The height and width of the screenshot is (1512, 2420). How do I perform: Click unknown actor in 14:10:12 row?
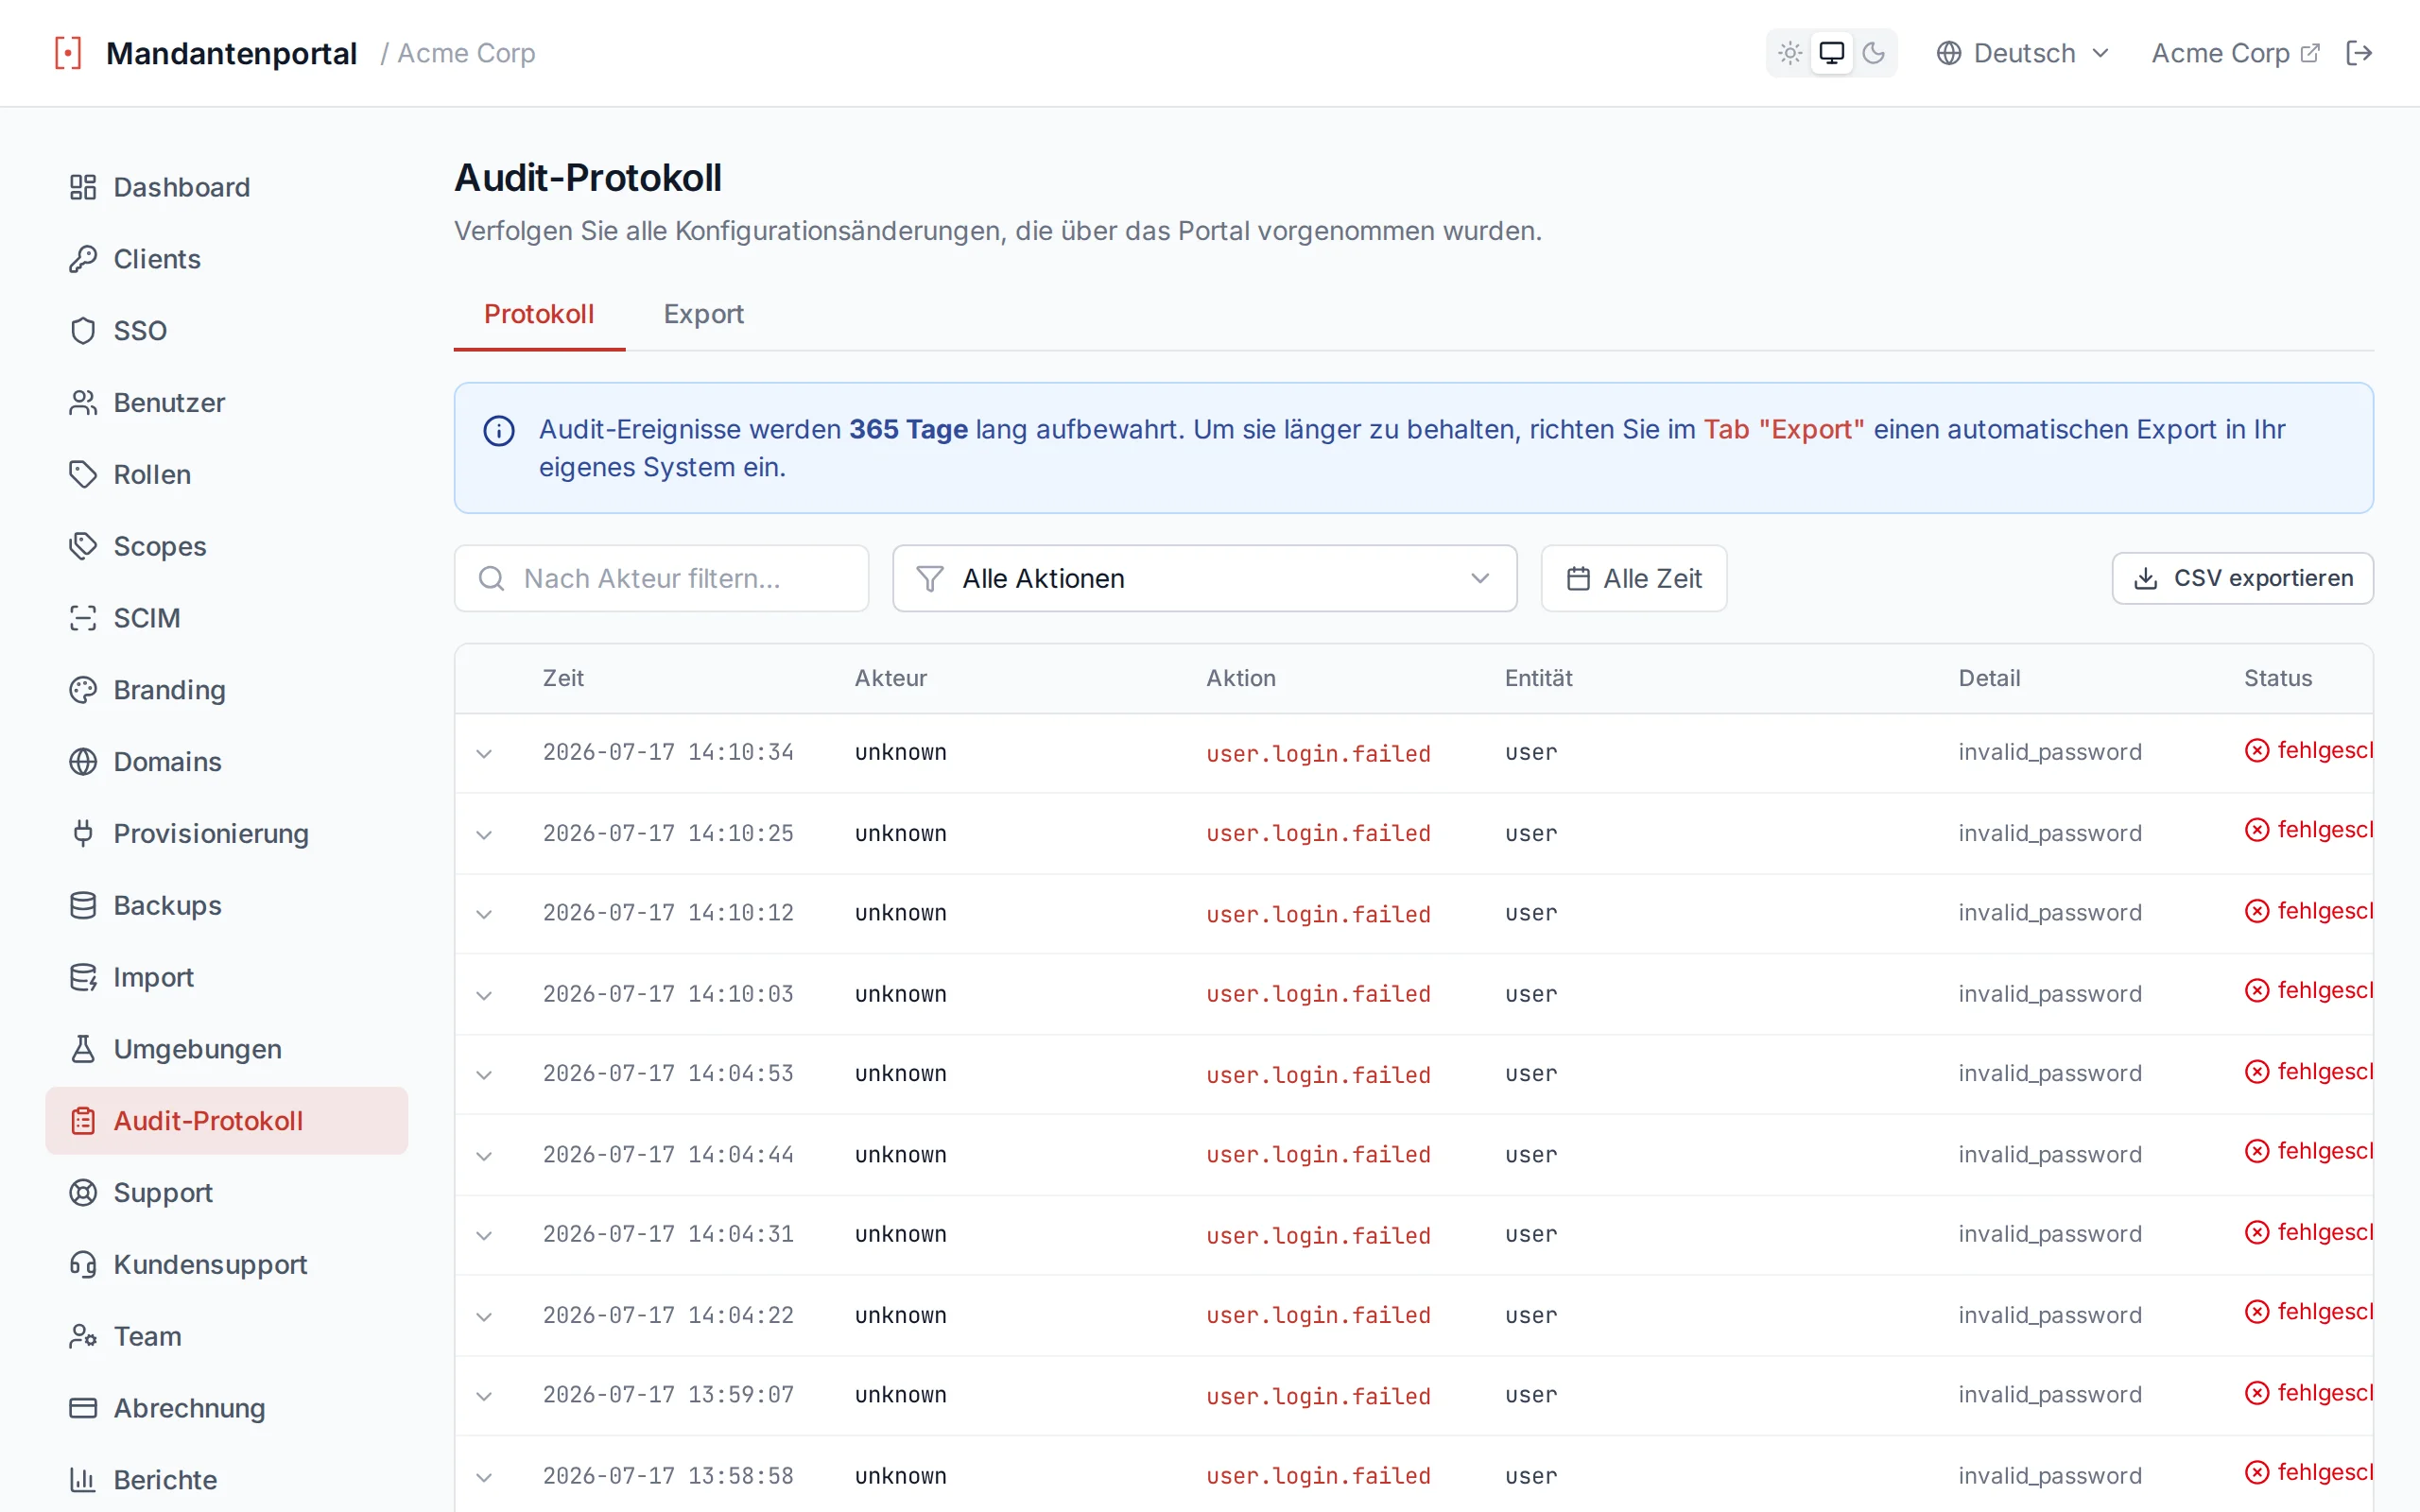point(900,913)
